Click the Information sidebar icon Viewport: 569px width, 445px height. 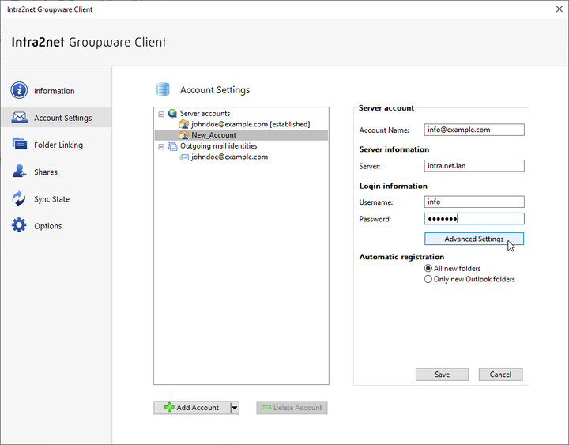[19, 90]
